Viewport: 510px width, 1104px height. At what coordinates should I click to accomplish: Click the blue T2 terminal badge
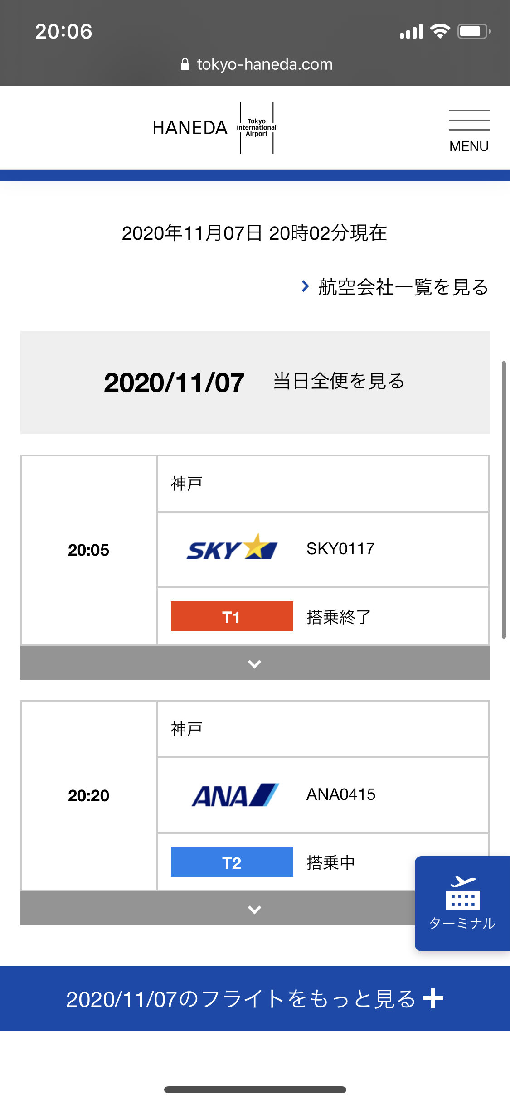click(x=232, y=862)
